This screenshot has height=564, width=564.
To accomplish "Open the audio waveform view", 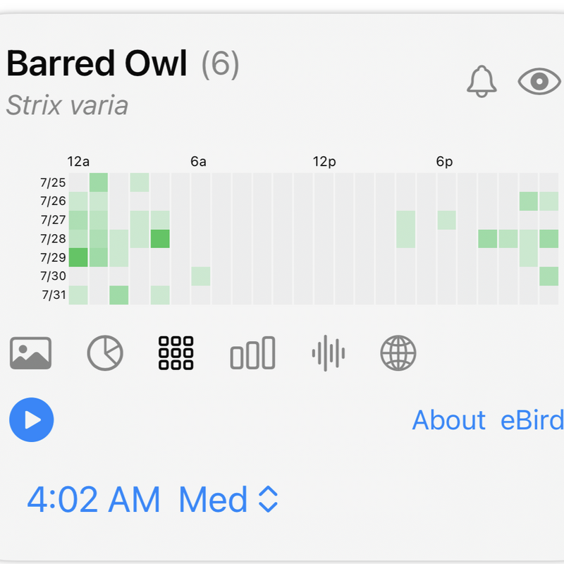I will coord(328,353).
